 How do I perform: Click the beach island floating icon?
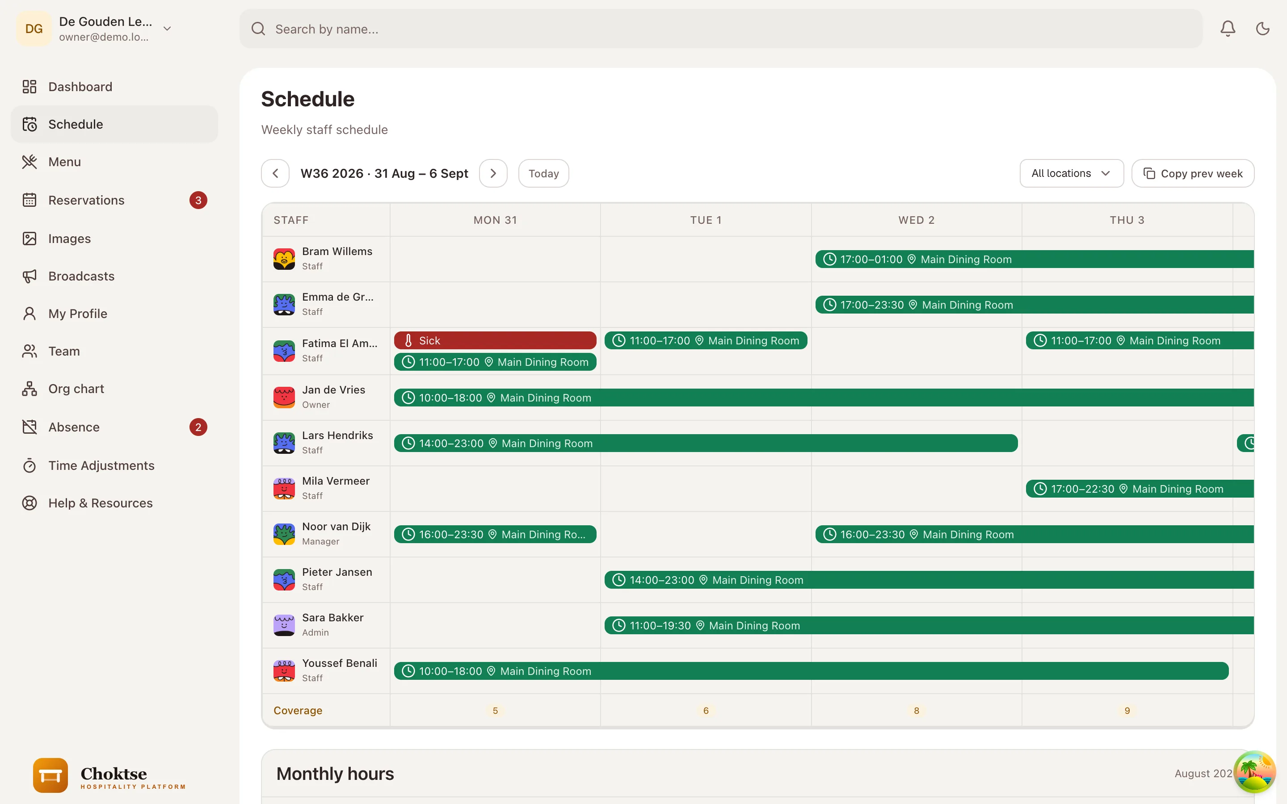click(1254, 771)
